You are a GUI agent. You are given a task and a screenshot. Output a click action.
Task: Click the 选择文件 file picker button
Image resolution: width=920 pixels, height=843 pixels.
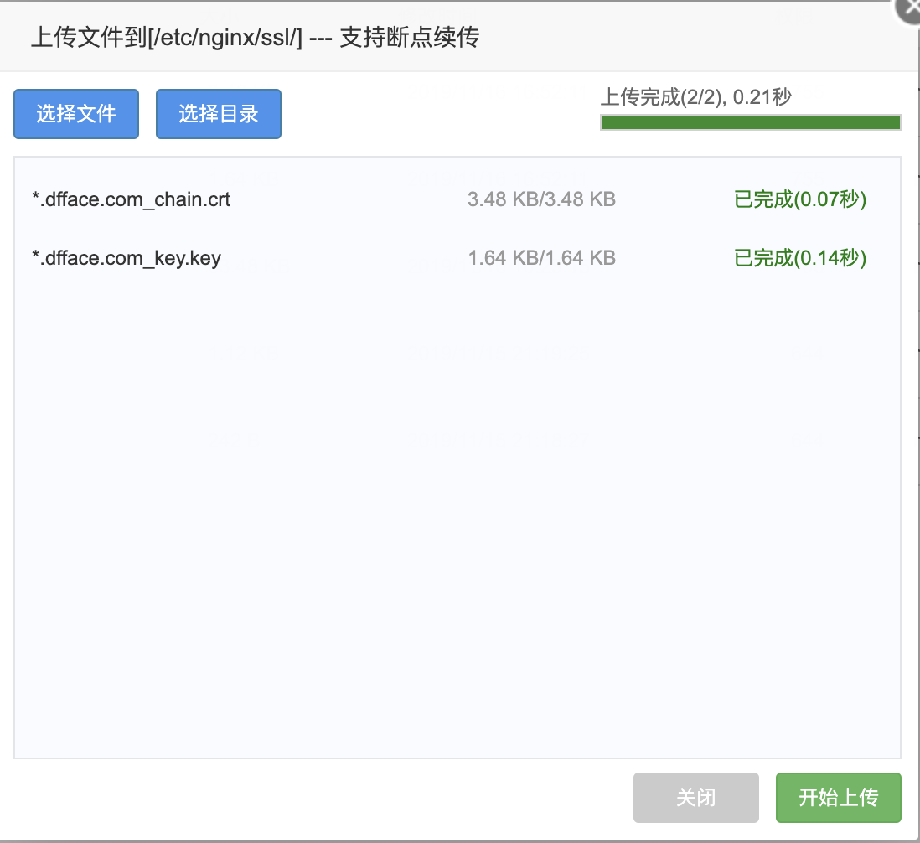click(x=75, y=113)
